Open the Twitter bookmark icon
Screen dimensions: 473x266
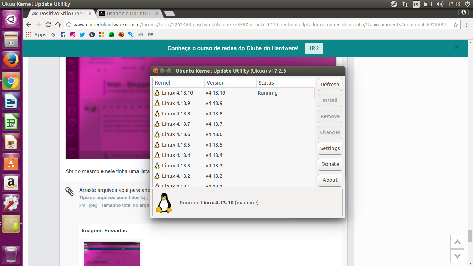82,35
